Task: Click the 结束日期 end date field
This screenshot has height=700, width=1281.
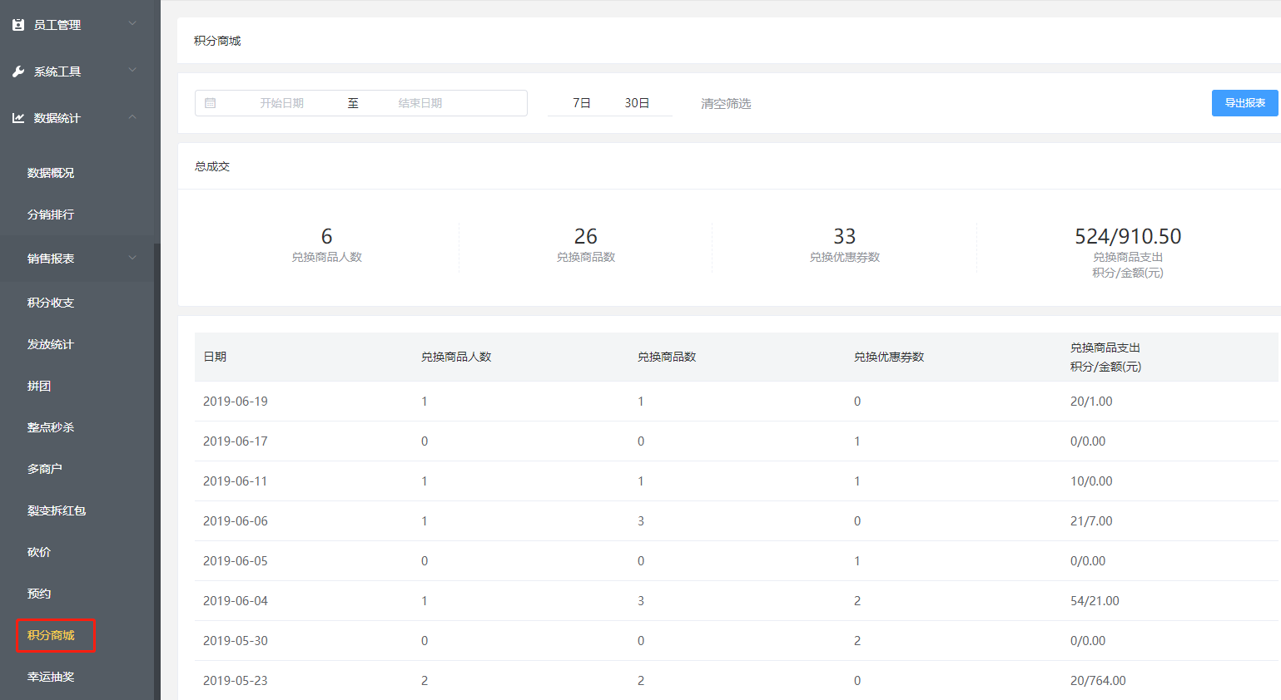Action: tap(420, 103)
